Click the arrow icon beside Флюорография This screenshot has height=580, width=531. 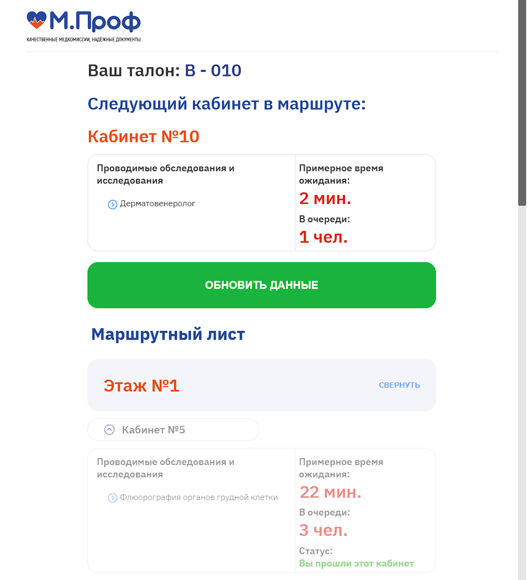[113, 498]
